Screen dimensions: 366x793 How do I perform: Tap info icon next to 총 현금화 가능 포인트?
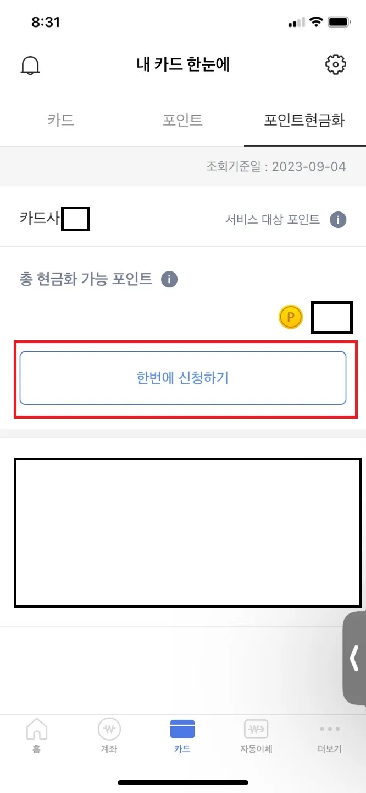pyautogui.click(x=169, y=279)
